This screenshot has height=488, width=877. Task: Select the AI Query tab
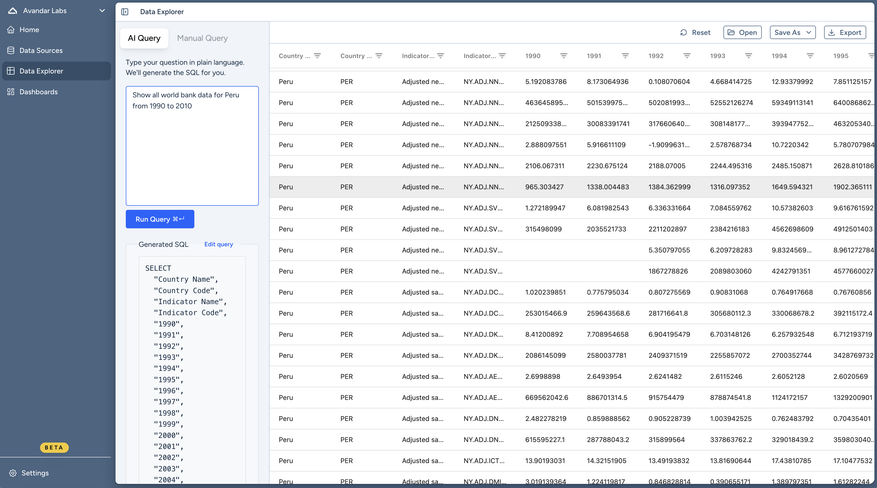pos(144,38)
